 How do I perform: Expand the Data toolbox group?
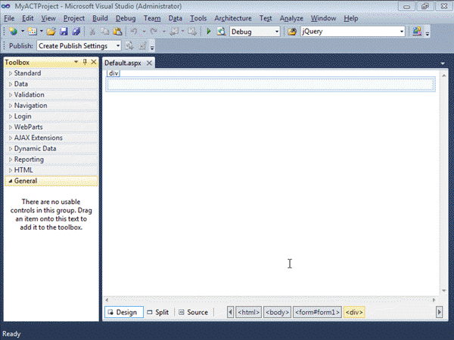click(x=10, y=84)
